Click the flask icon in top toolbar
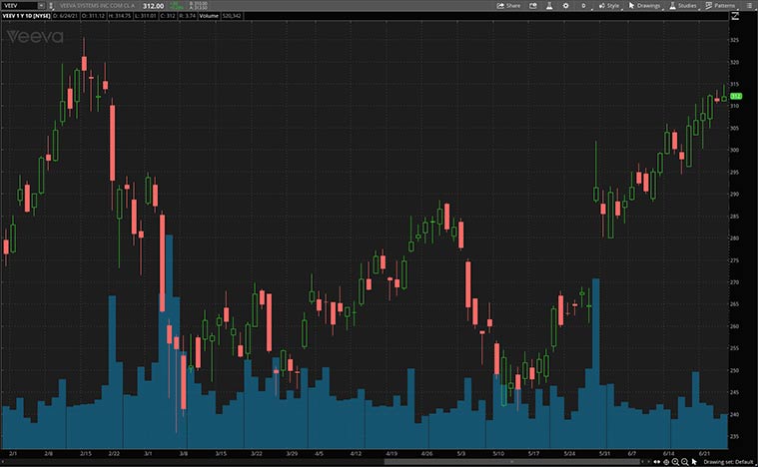Image resolution: width=758 pixels, height=467 pixels. pos(547,6)
